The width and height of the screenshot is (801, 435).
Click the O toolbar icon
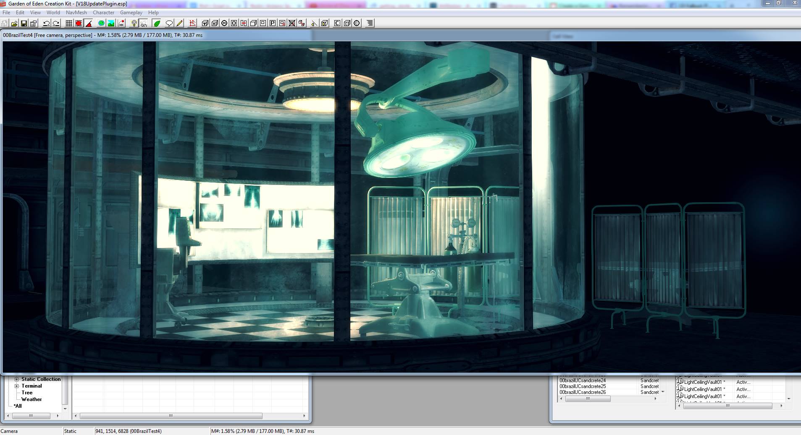click(234, 23)
